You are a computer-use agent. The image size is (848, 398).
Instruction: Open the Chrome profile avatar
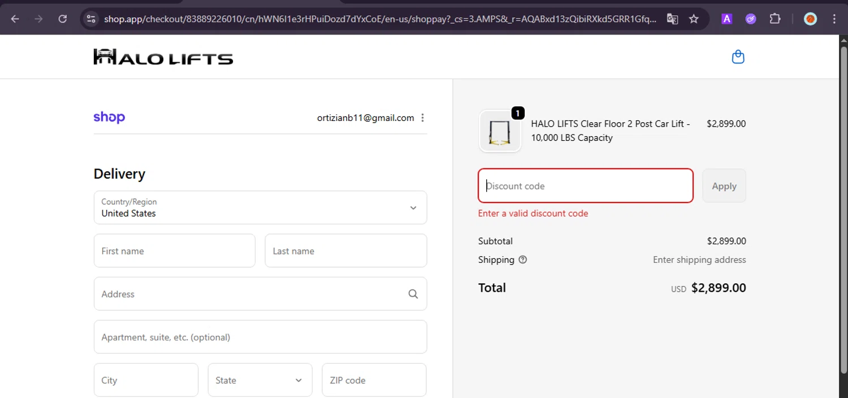point(810,19)
